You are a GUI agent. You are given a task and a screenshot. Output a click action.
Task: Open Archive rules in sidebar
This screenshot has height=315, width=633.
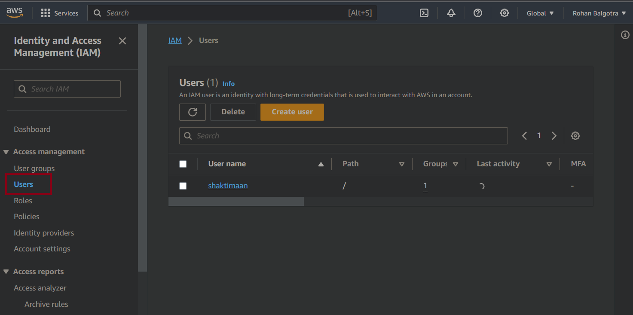(46, 304)
